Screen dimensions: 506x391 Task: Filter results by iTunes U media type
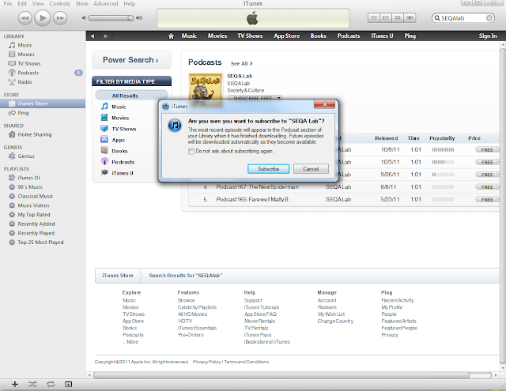(x=122, y=173)
